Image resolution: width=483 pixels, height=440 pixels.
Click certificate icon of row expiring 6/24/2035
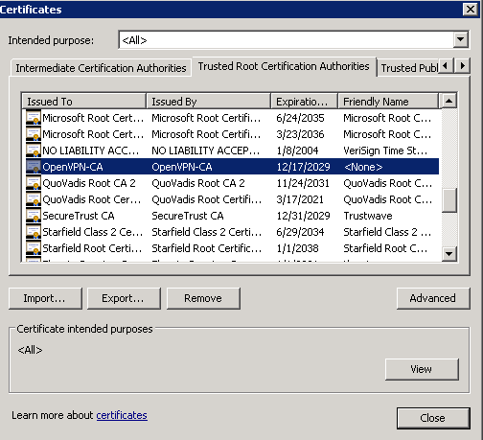tap(34, 118)
